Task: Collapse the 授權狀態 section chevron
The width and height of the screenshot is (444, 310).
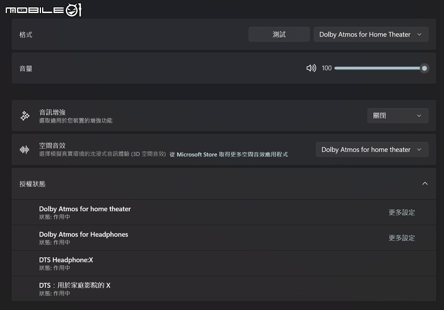Action: click(x=425, y=183)
